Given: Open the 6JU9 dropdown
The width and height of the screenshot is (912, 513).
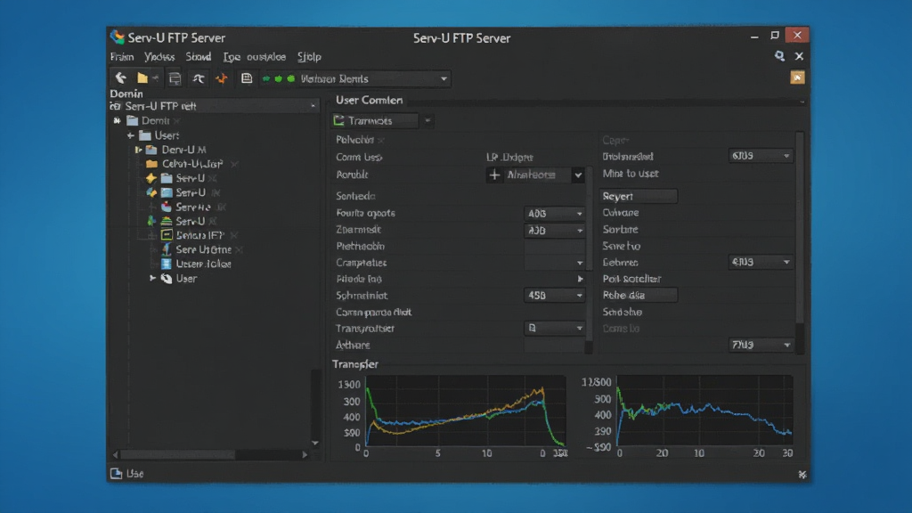Looking at the screenshot, I should [x=761, y=156].
